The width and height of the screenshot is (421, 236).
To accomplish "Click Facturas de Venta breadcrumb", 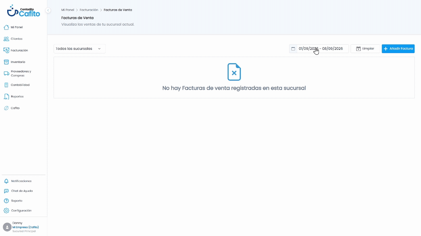I will point(118,10).
